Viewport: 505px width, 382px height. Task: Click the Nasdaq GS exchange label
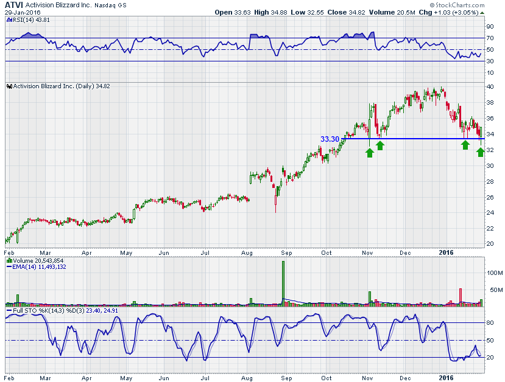[x=110, y=5]
